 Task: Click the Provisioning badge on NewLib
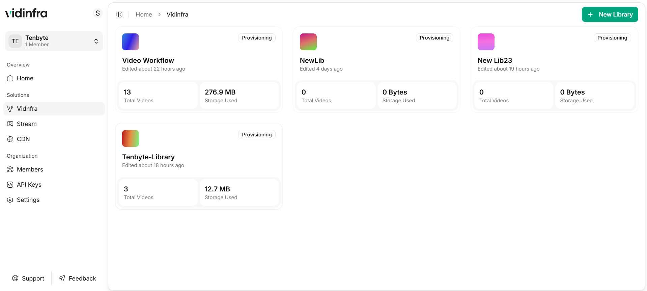(434, 38)
